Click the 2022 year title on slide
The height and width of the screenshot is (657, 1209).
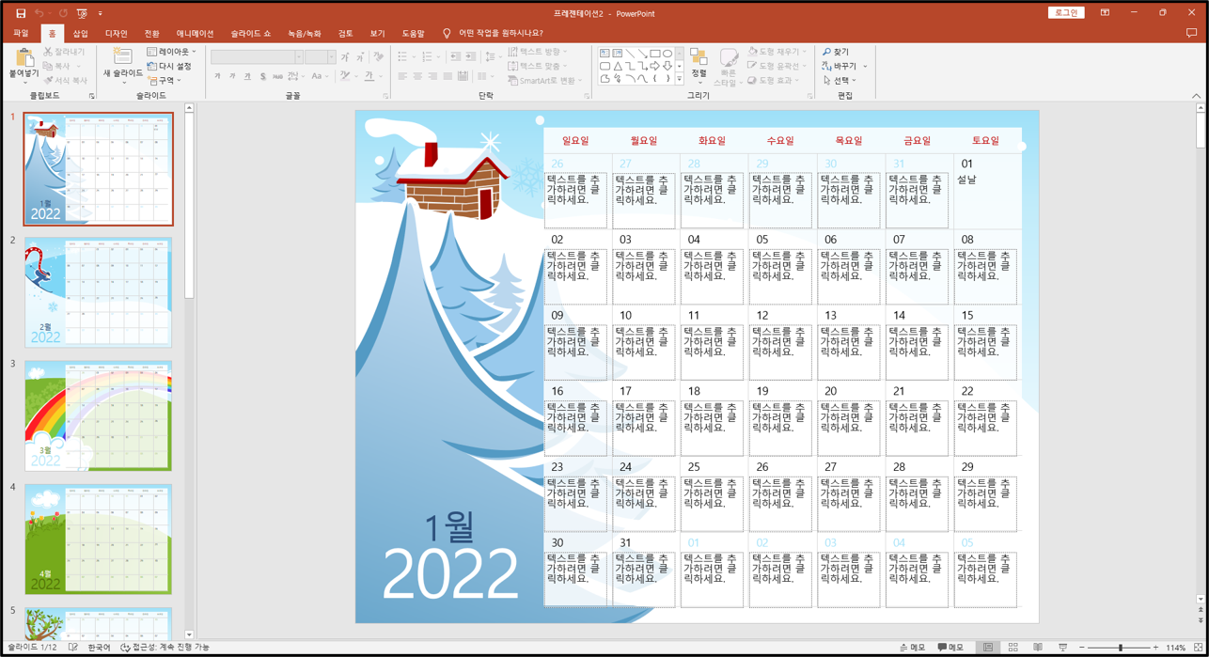(450, 574)
